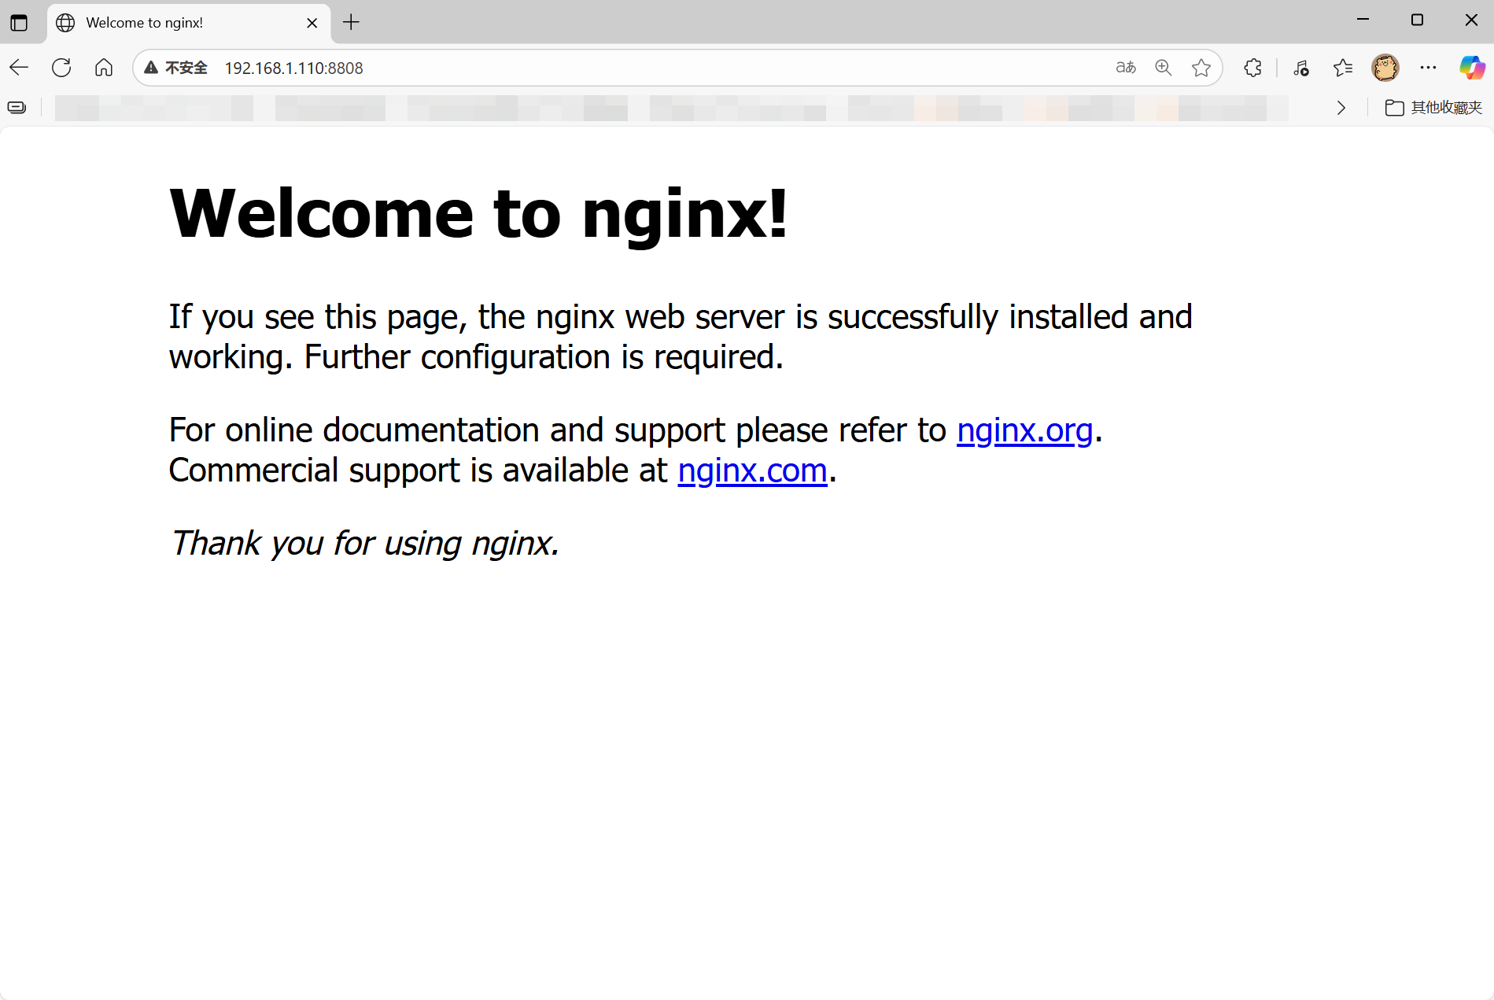Viewport: 1494px width, 1000px height.
Task: Click the zoom magnifier in address bar
Action: coord(1164,68)
